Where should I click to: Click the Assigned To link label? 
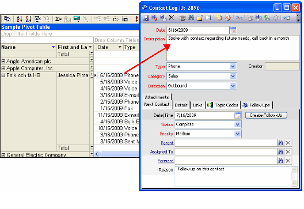coord(162,152)
